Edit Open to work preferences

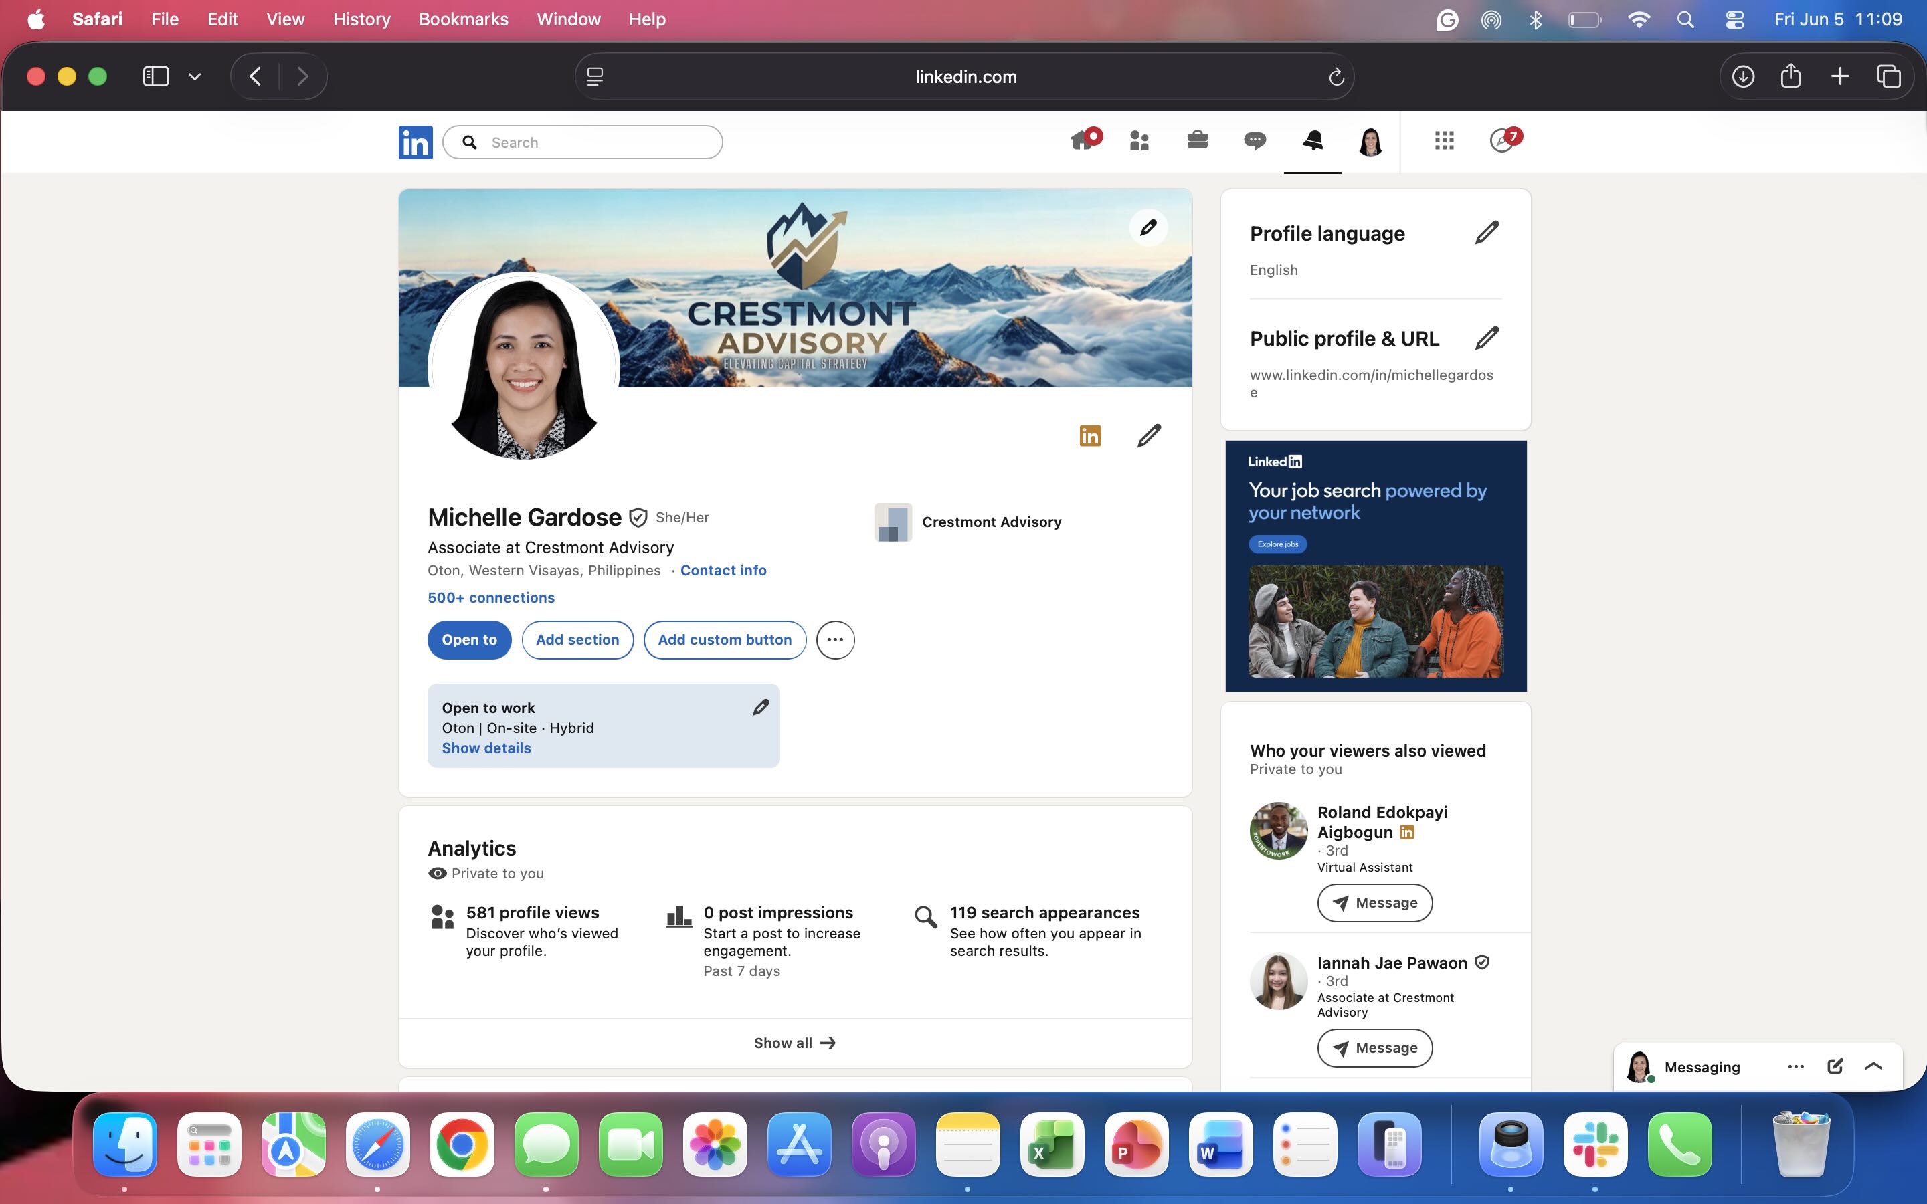pyautogui.click(x=761, y=707)
